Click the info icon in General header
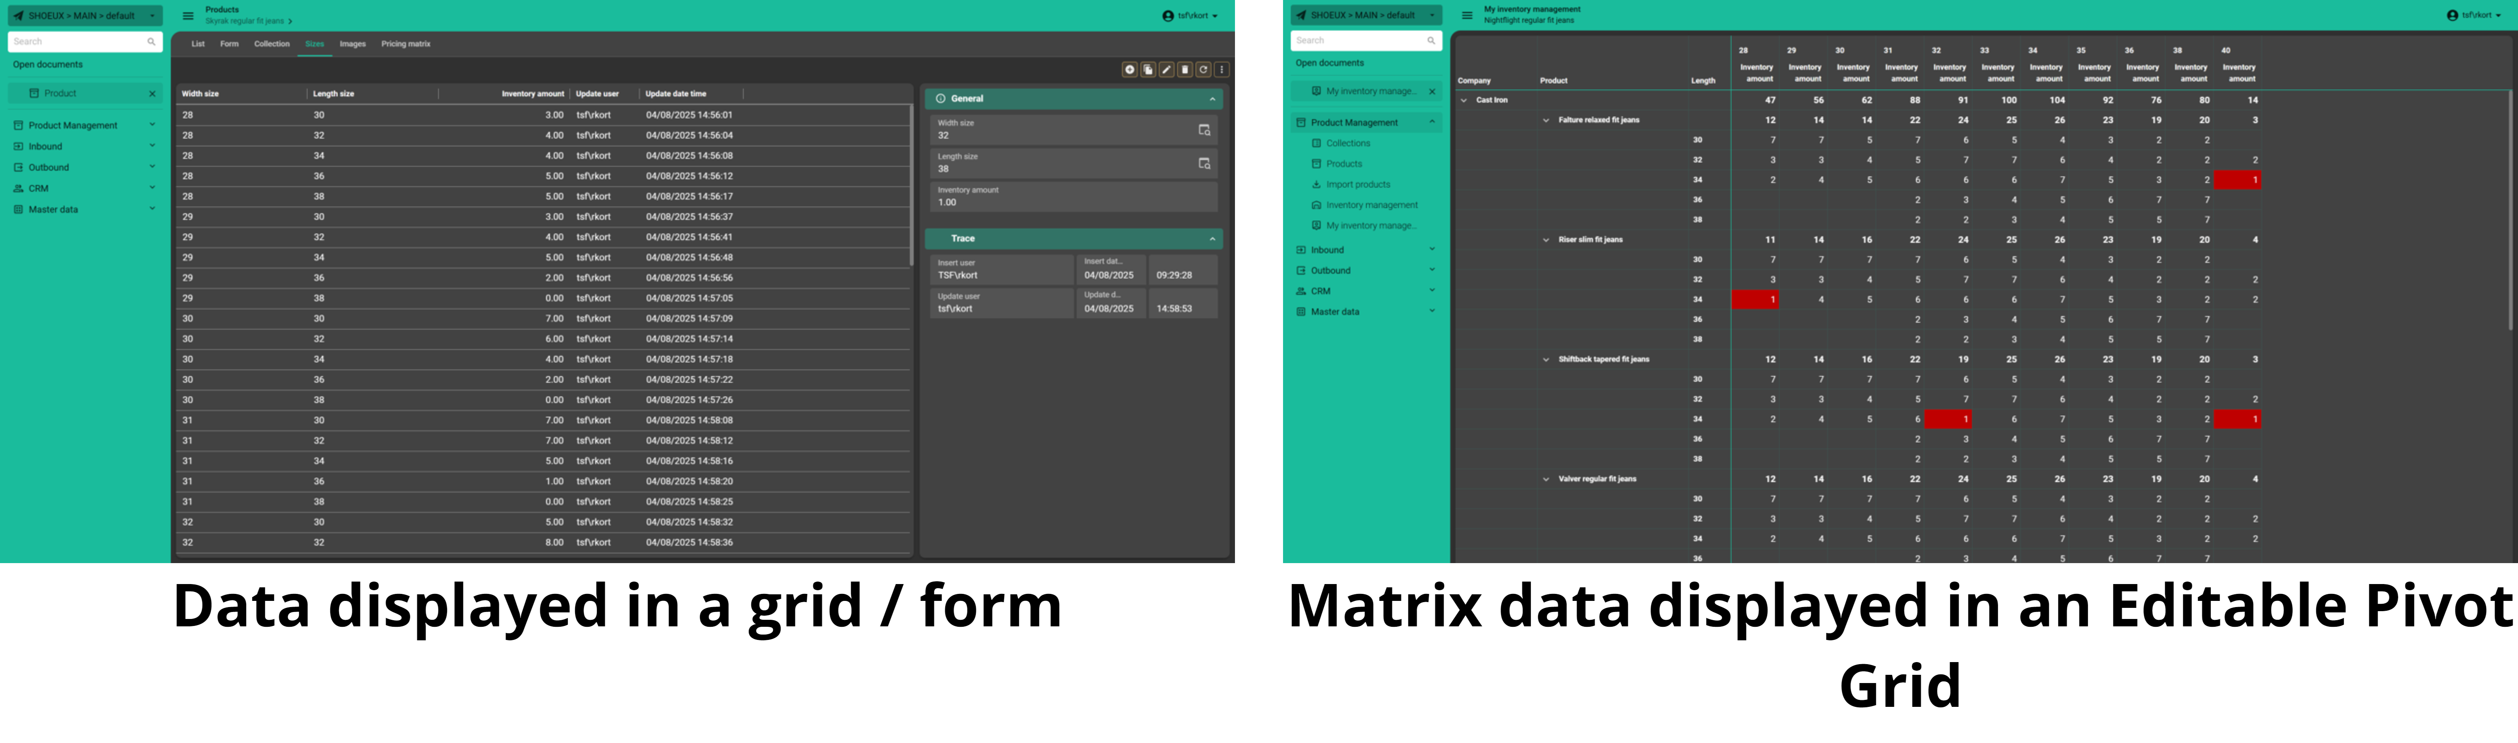 coord(940,99)
